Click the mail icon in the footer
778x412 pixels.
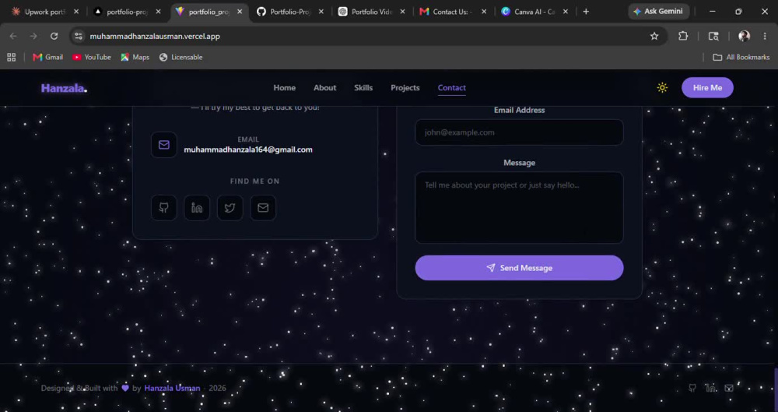[x=729, y=388]
